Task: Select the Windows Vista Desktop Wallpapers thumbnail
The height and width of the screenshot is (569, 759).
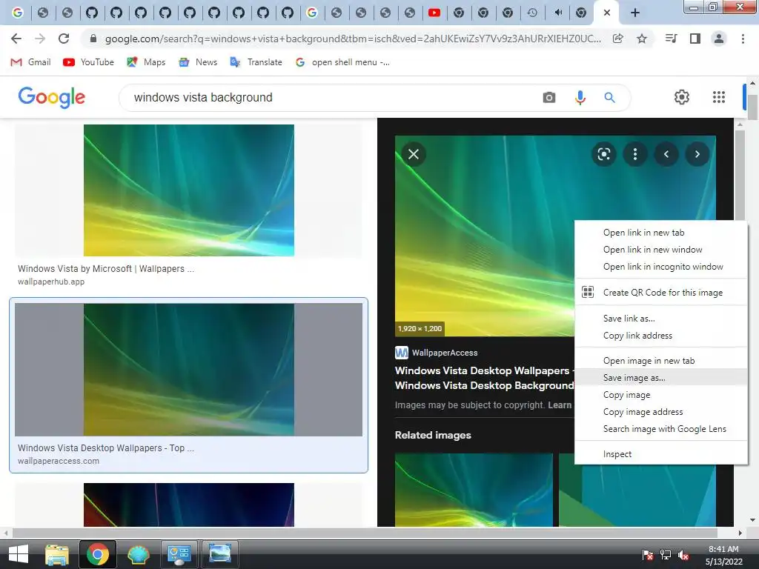Action: pos(189,370)
